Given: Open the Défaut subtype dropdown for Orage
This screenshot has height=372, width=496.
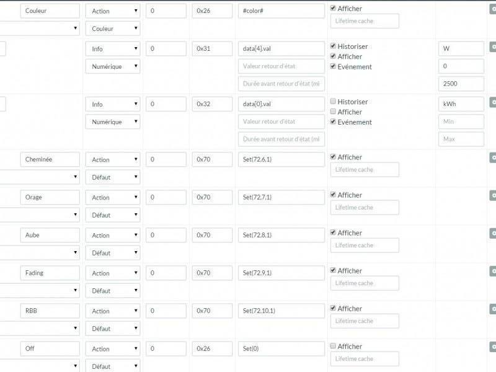Looking at the screenshot, I should pos(112,215).
